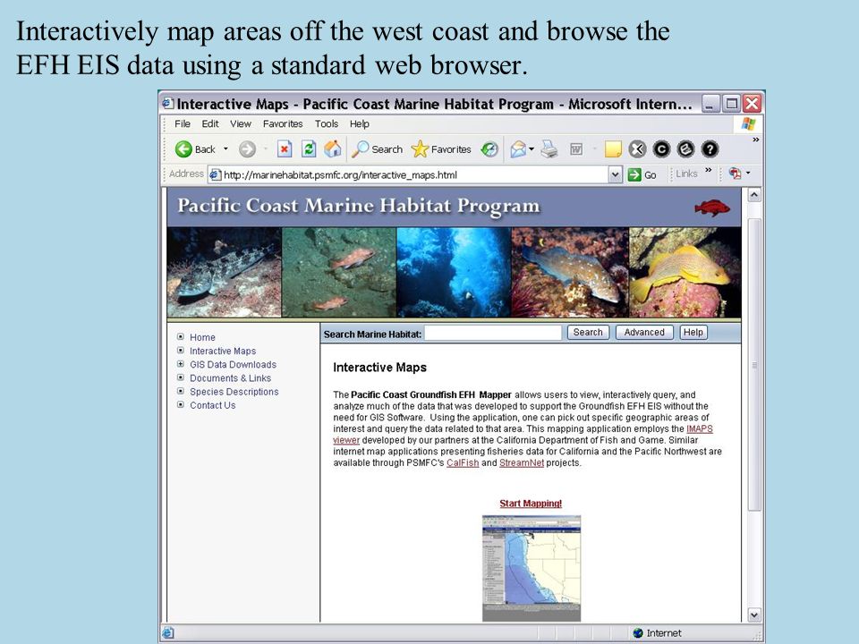Image resolution: width=859 pixels, height=644 pixels.
Task: Click the red rockfish logo in header
Action: pos(712,208)
